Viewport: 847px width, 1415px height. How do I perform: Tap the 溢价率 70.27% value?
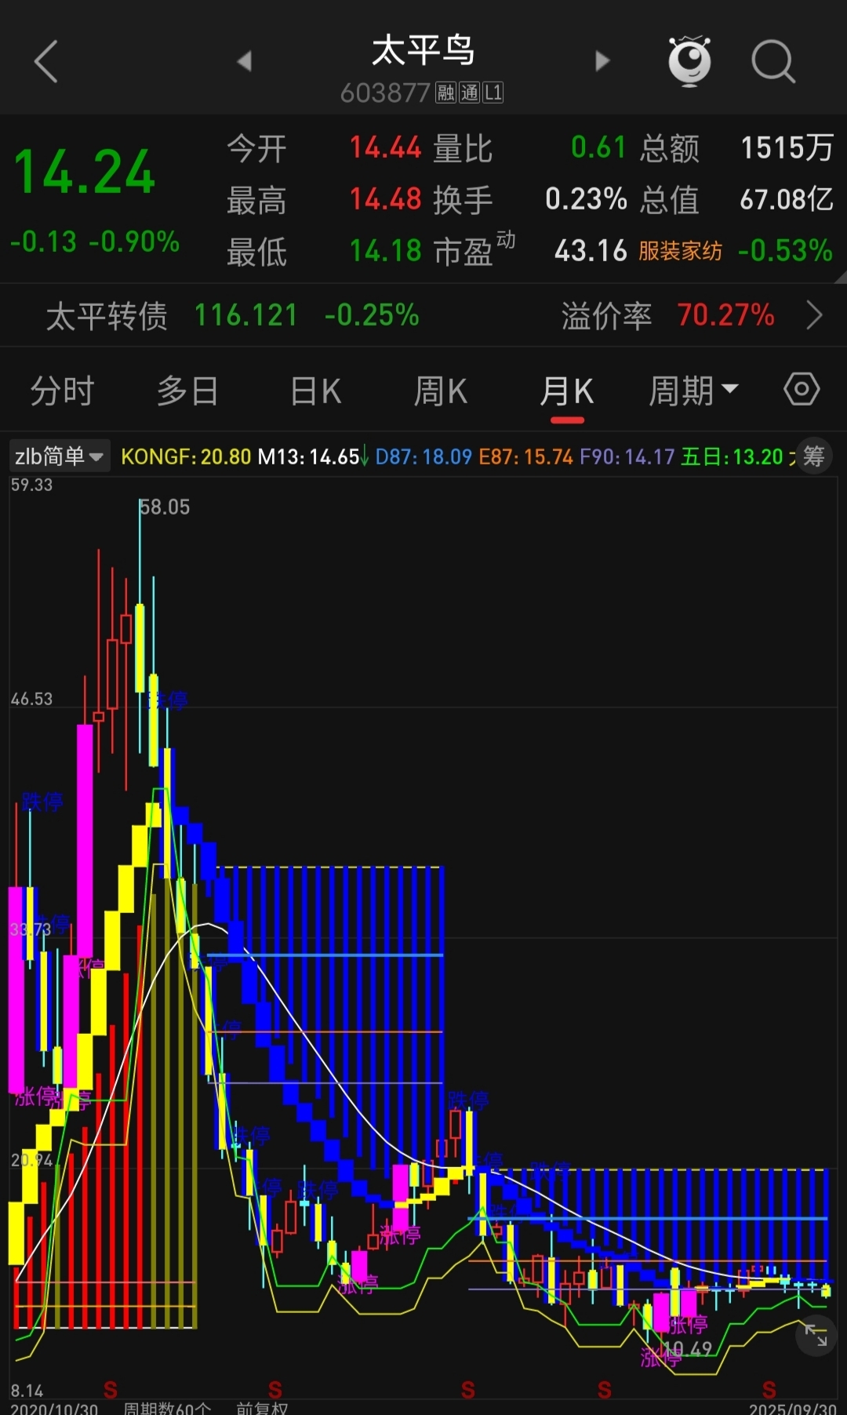(725, 315)
